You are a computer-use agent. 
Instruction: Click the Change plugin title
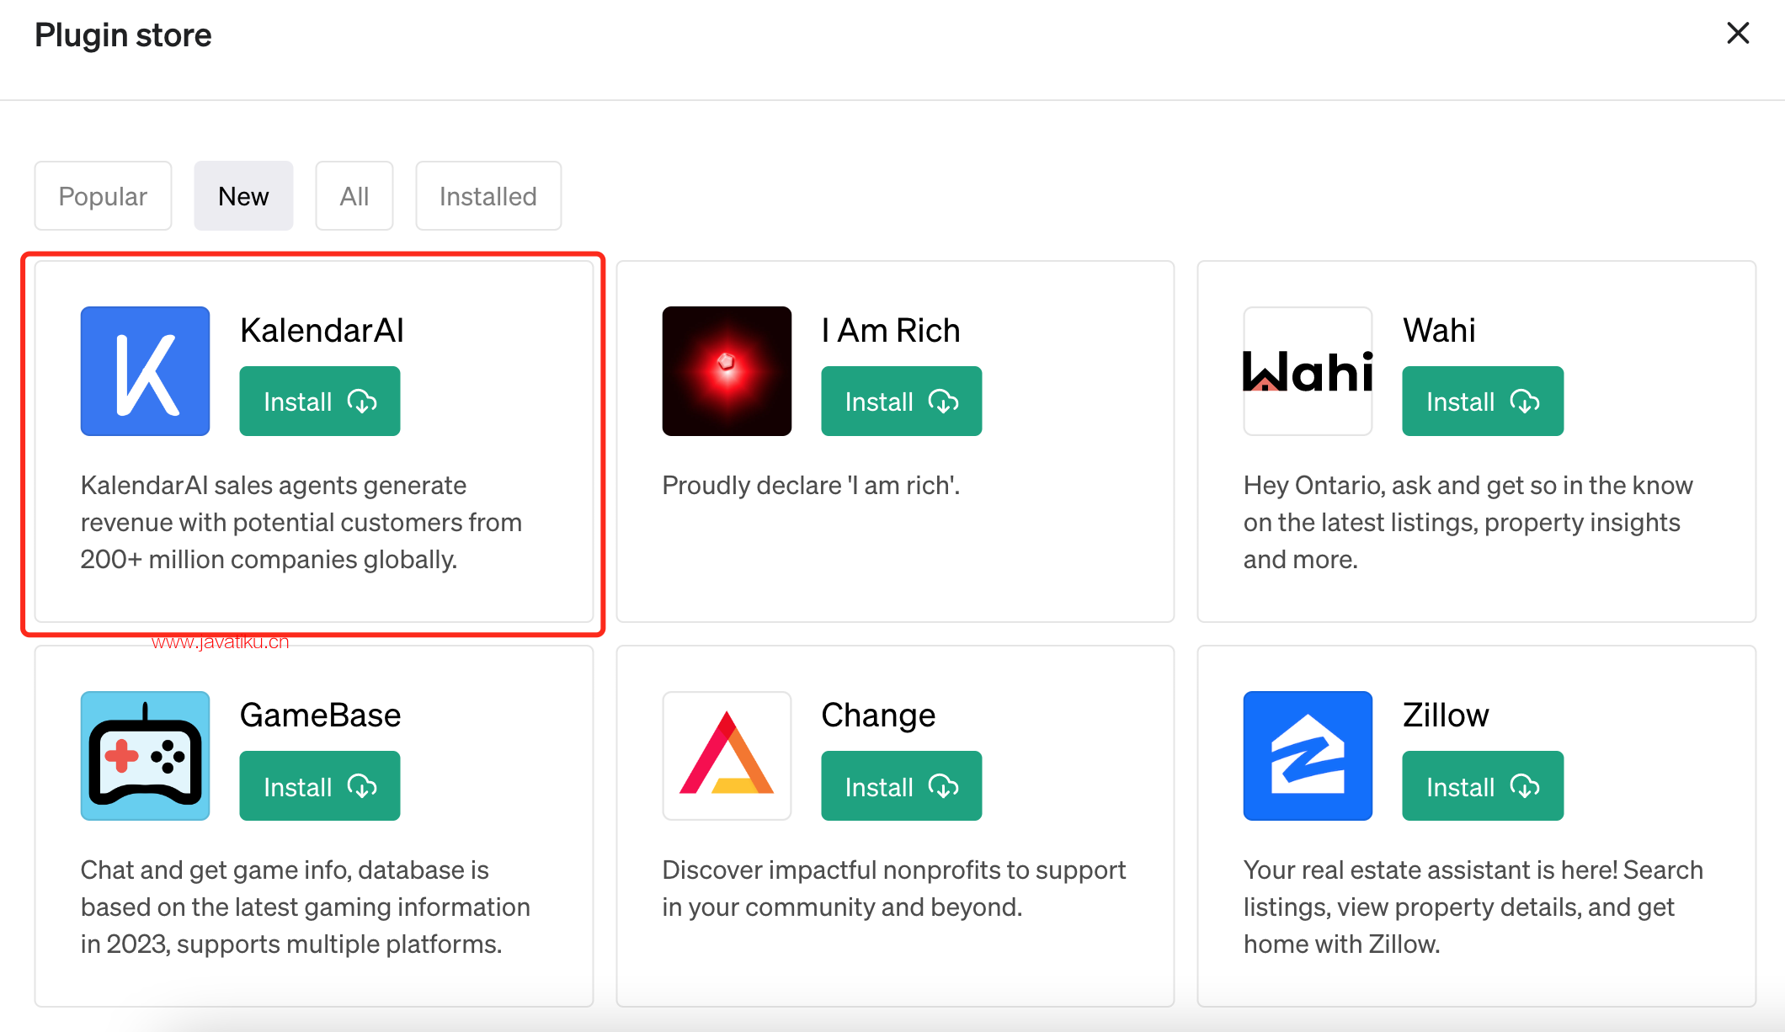coord(878,715)
